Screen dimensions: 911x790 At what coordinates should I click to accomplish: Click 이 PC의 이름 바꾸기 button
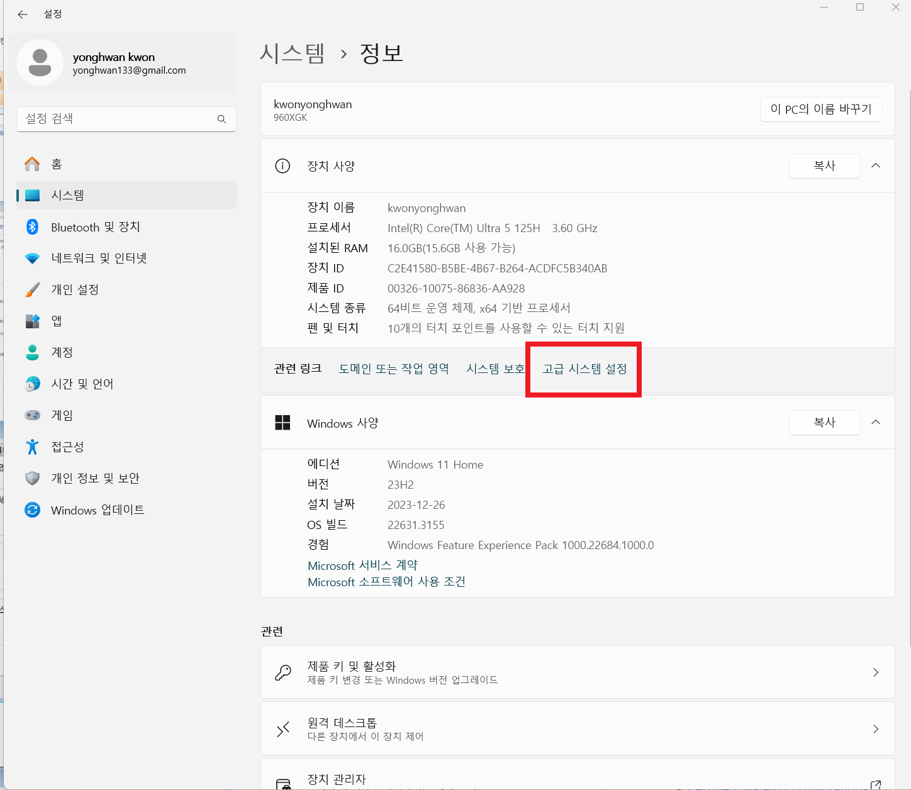(821, 109)
